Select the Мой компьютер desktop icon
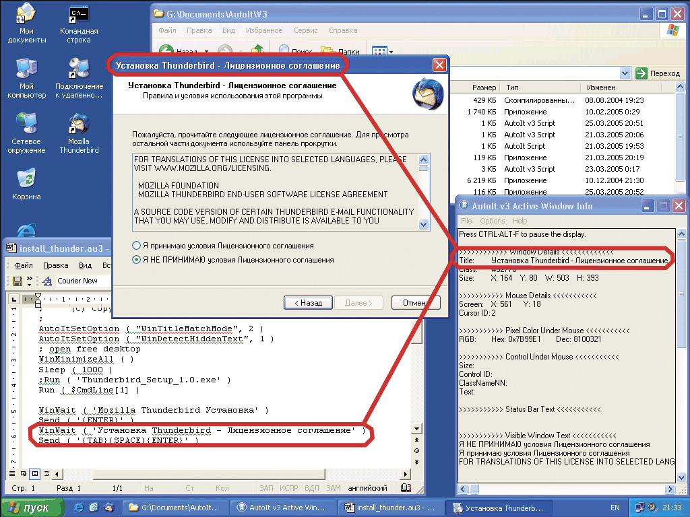 26,78
